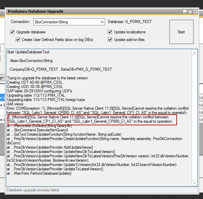Close the Produmex Database Upgrade dialog

[x=196, y=11]
